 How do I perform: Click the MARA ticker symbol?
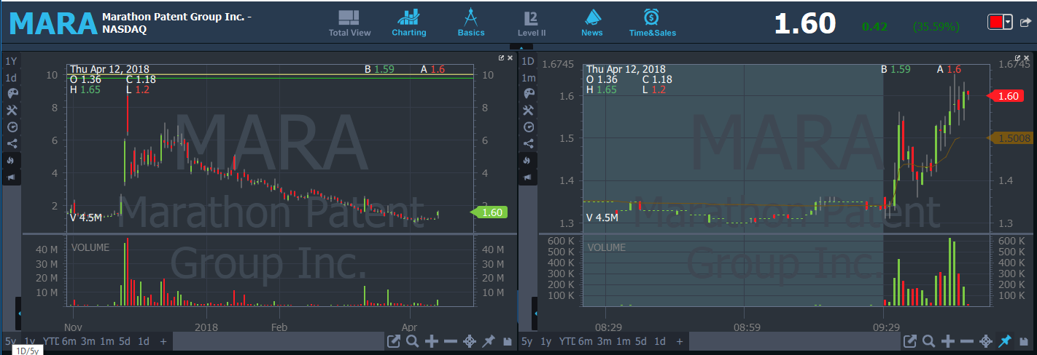tap(53, 23)
